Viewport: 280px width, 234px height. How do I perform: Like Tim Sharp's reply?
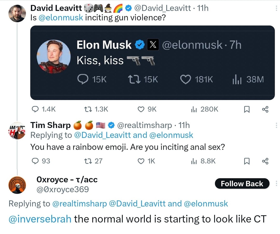pos(146,161)
